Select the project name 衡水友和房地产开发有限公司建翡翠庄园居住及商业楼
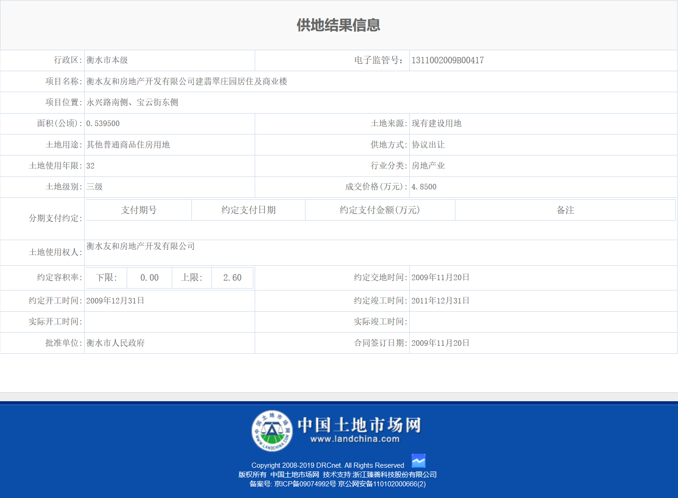 point(187,81)
